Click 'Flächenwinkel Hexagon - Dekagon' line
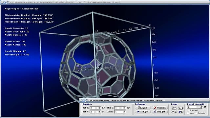Viewport: 210px width, 118px height. pyautogui.click(x=29, y=22)
